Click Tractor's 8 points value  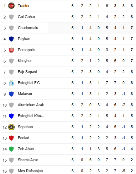coord(132,6)
